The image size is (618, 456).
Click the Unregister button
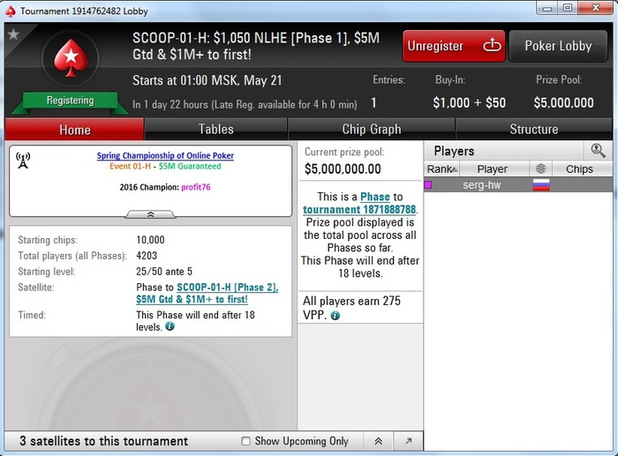(454, 46)
